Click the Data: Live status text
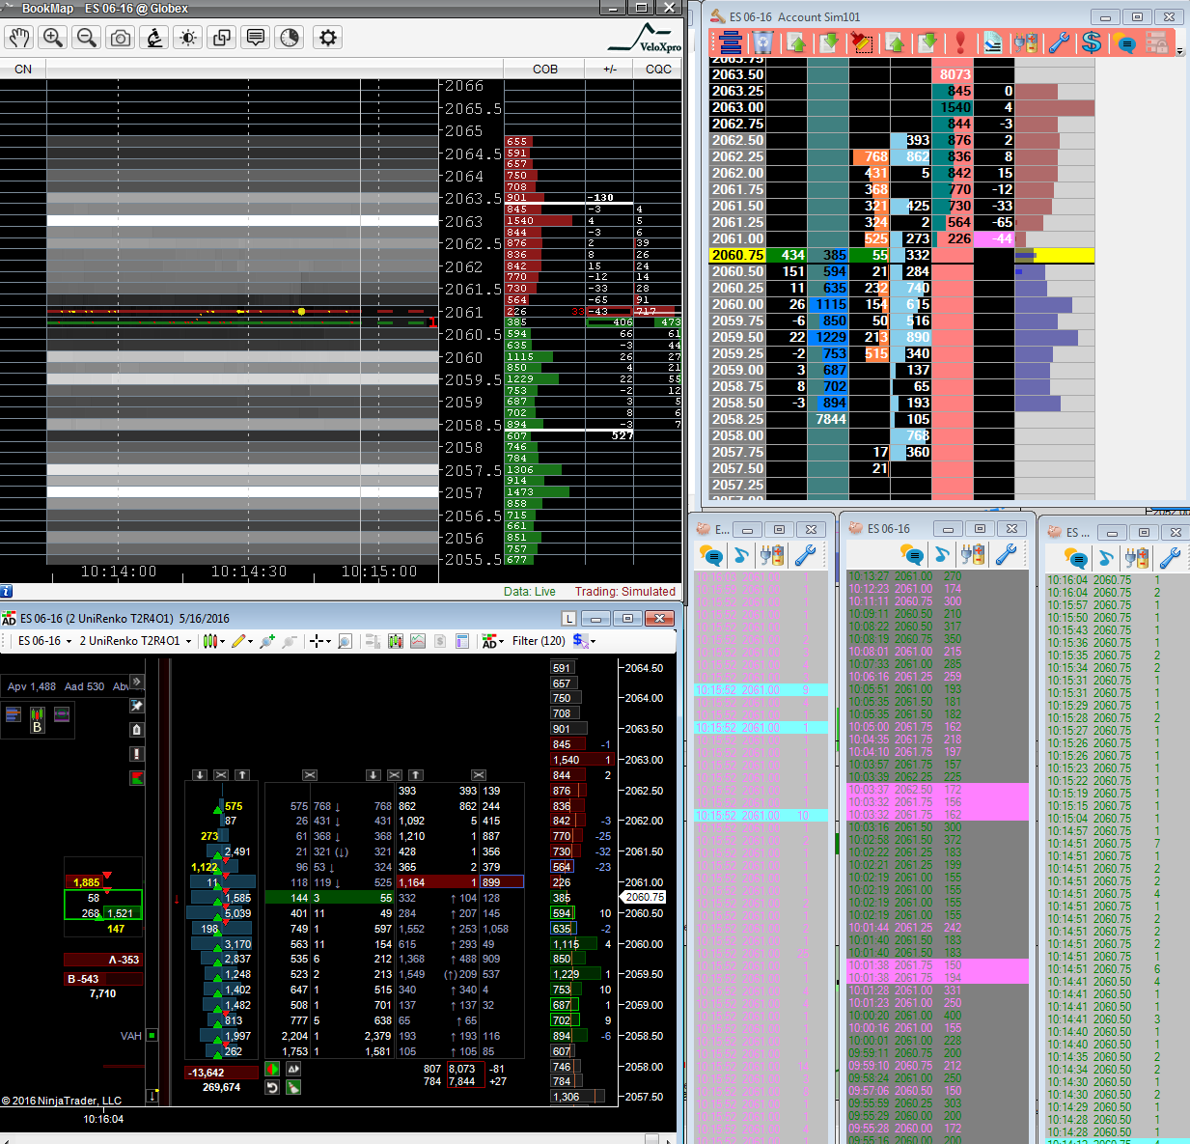Viewport: 1190px width, 1144px height. tap(530, 592)
